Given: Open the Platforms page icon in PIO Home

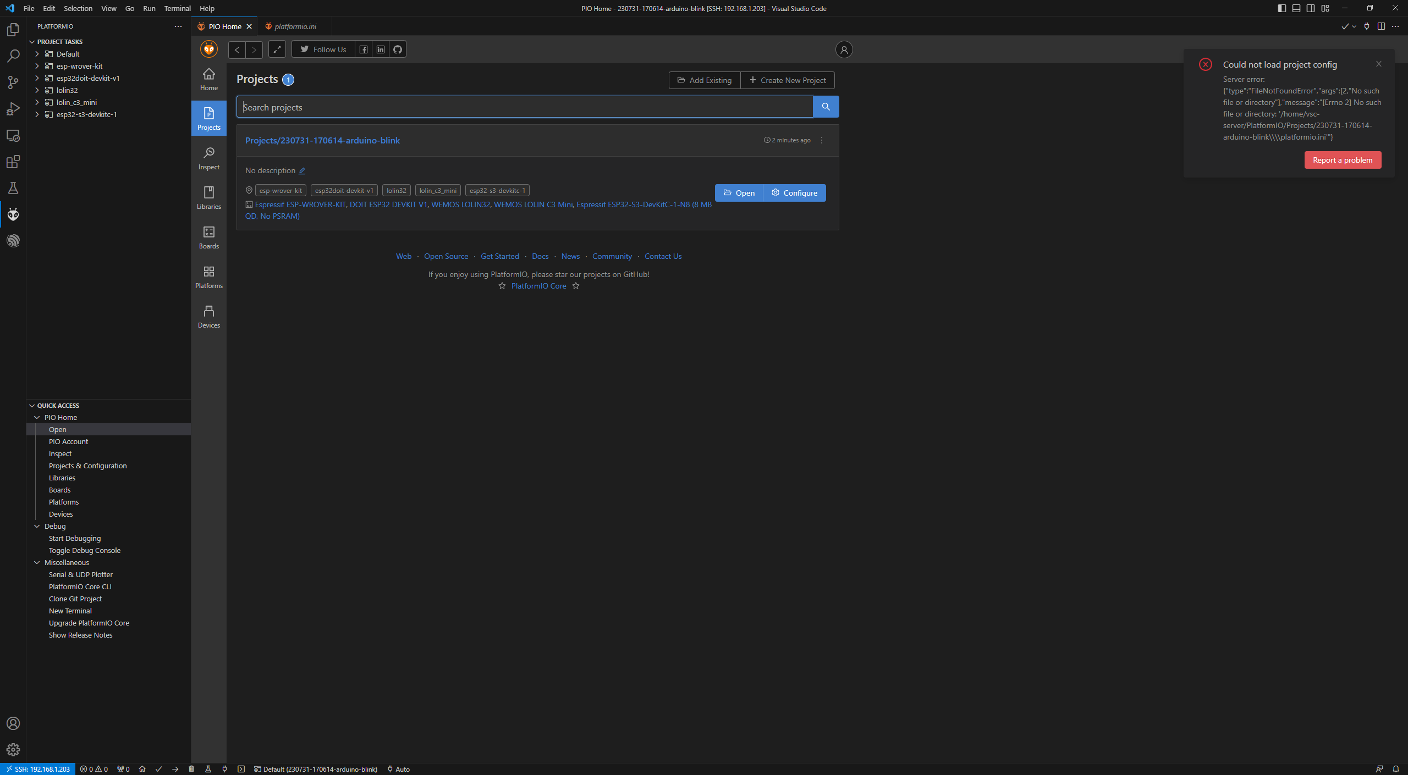Looking at the screenshot, I should [208, 276].
